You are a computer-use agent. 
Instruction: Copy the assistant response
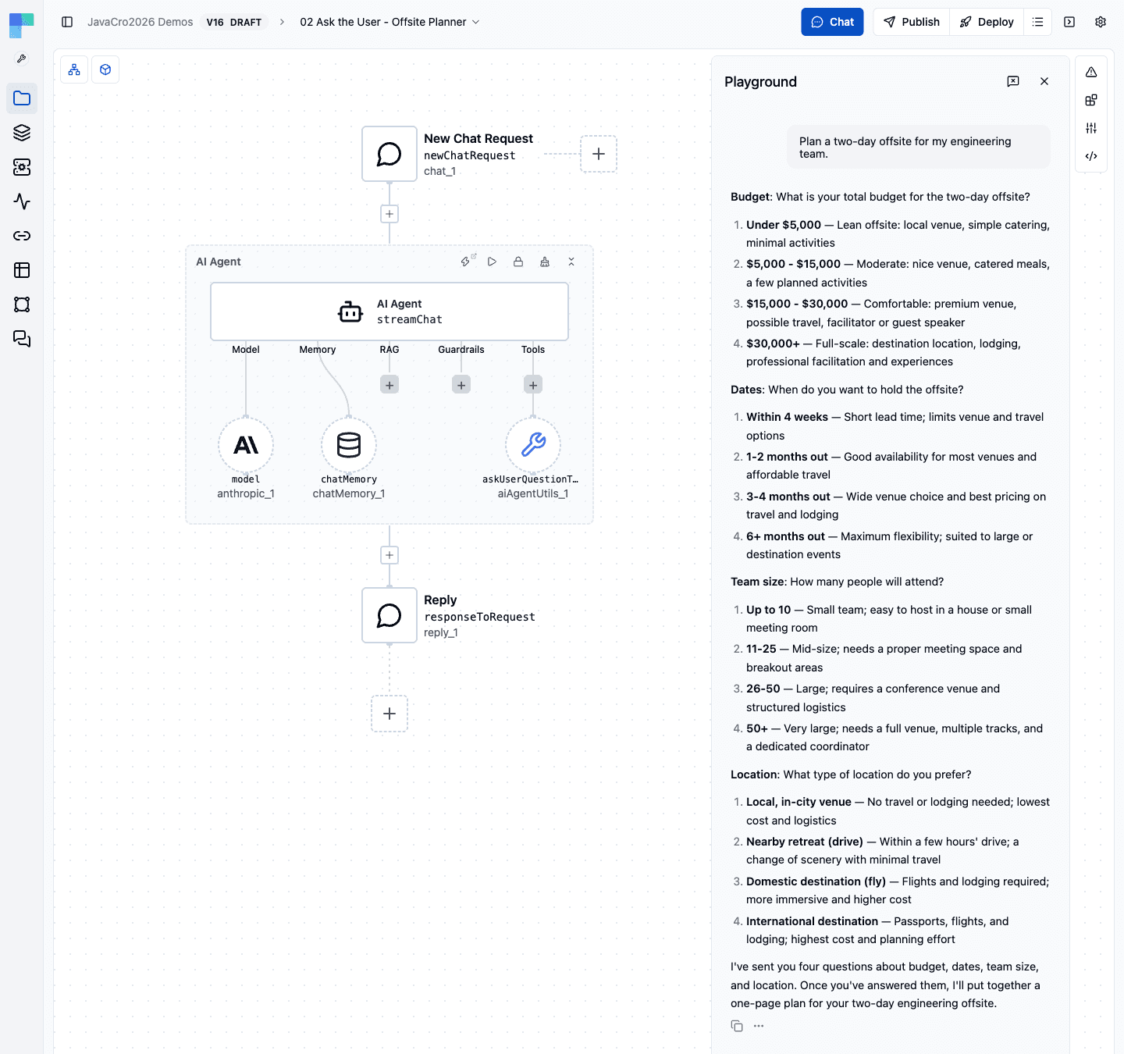(x=737, y=1026)
